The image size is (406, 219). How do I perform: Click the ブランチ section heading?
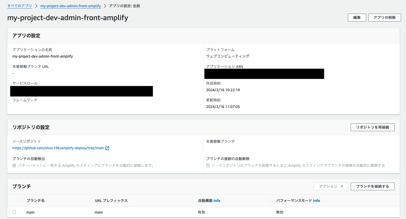[x=22, y=186]
